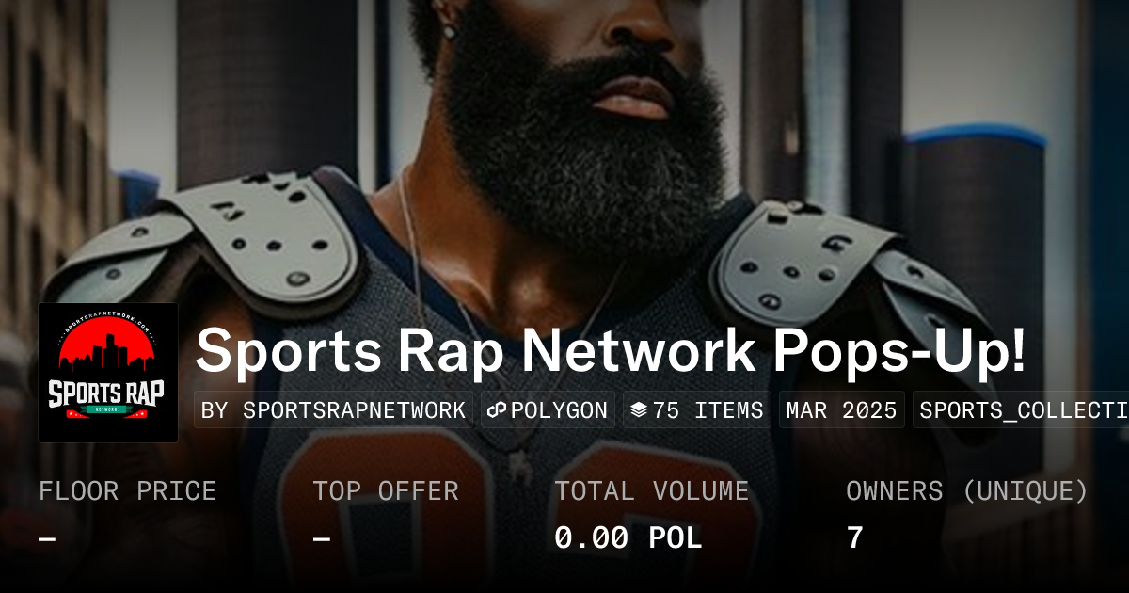Screen dimensions: 1129x593
Task: Click the FLOOR PRICE label
Action: (127, 491)
